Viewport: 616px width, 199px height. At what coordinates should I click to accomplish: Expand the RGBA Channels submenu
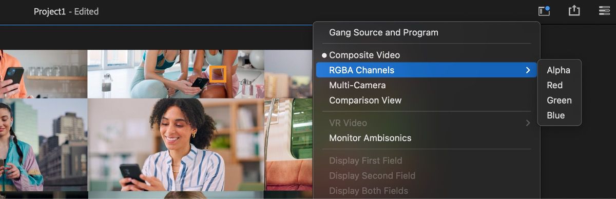click(x=426, y=70)
